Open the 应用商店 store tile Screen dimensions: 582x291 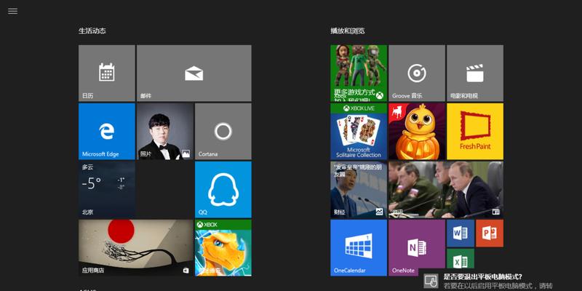coord(136,247)
